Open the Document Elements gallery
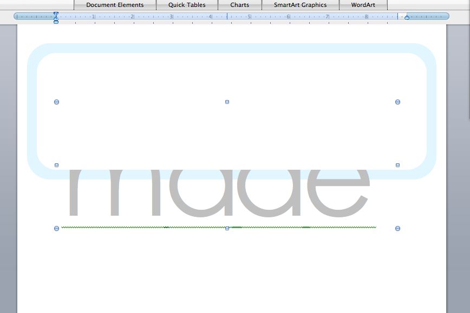Screen dimensions: 470x313 point(115,5)
